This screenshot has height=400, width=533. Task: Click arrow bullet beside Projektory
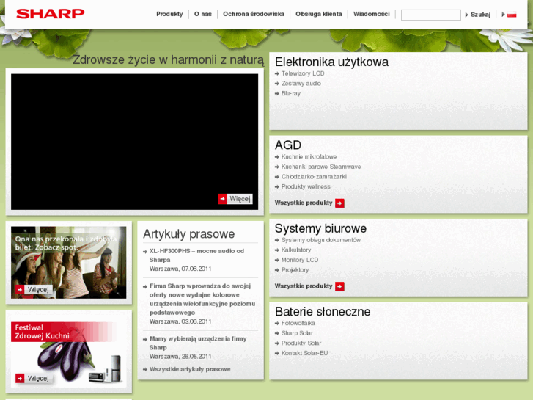(x=277, y=270)
